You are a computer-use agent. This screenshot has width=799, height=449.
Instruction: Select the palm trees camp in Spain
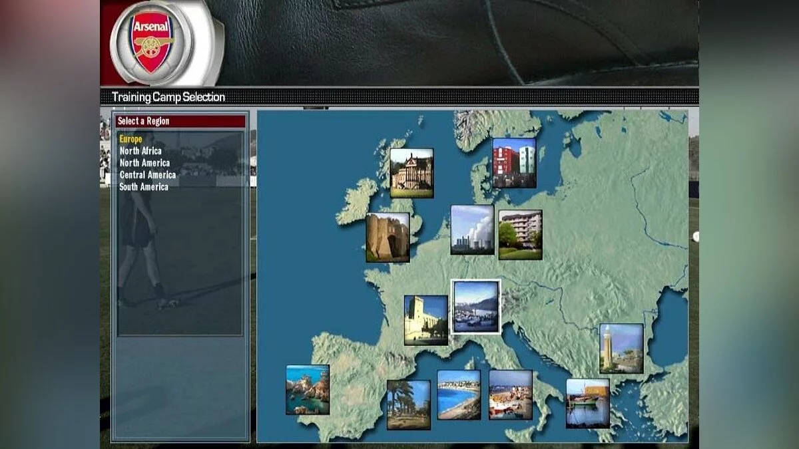(409, 404)
